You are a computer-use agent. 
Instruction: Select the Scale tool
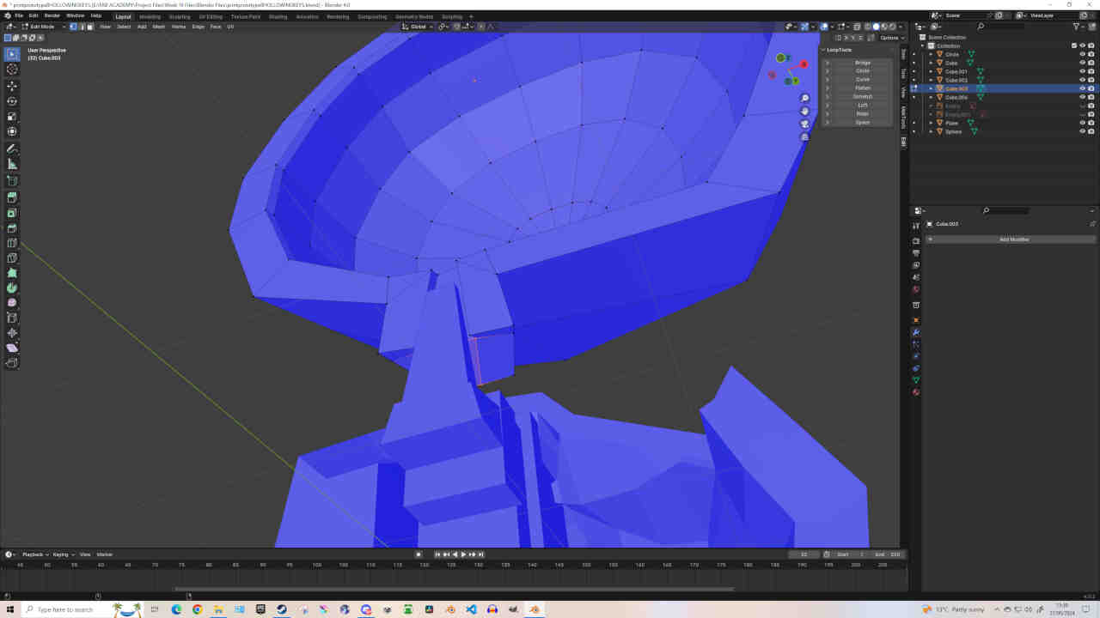coord(12,117)
